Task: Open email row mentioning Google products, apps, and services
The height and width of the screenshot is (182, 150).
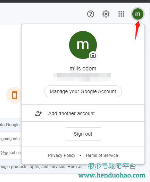Action: (43, 167)
